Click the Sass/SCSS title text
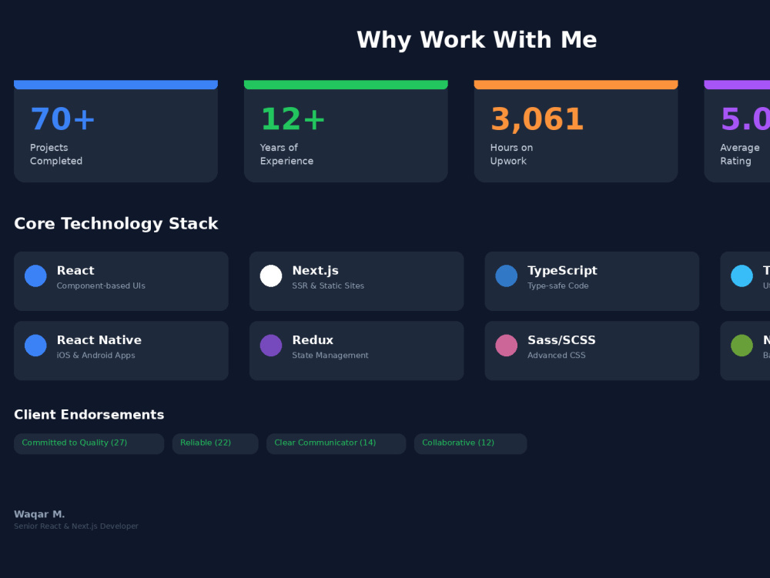 [x=561, y=340]
